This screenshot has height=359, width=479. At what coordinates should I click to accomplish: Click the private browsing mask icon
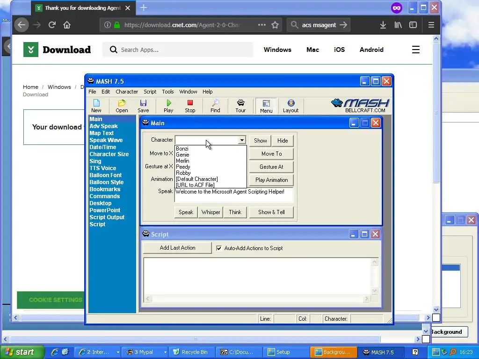pyautogui.click(x=397, y=8)
